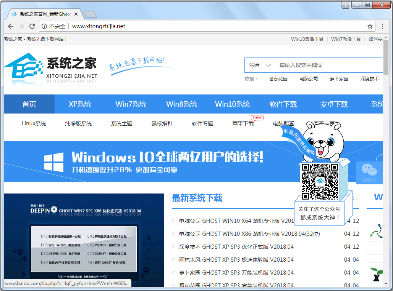Click hot search 电脑公司
Image resolution: width=393 pixels, height=291 pixels.
tap(309, 79)
